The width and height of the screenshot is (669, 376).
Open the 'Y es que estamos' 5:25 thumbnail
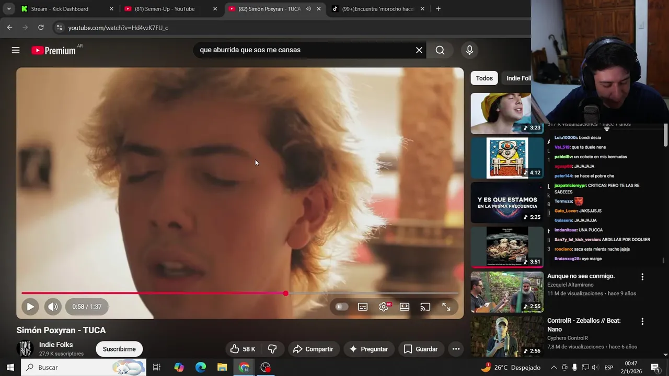(507, 203)
